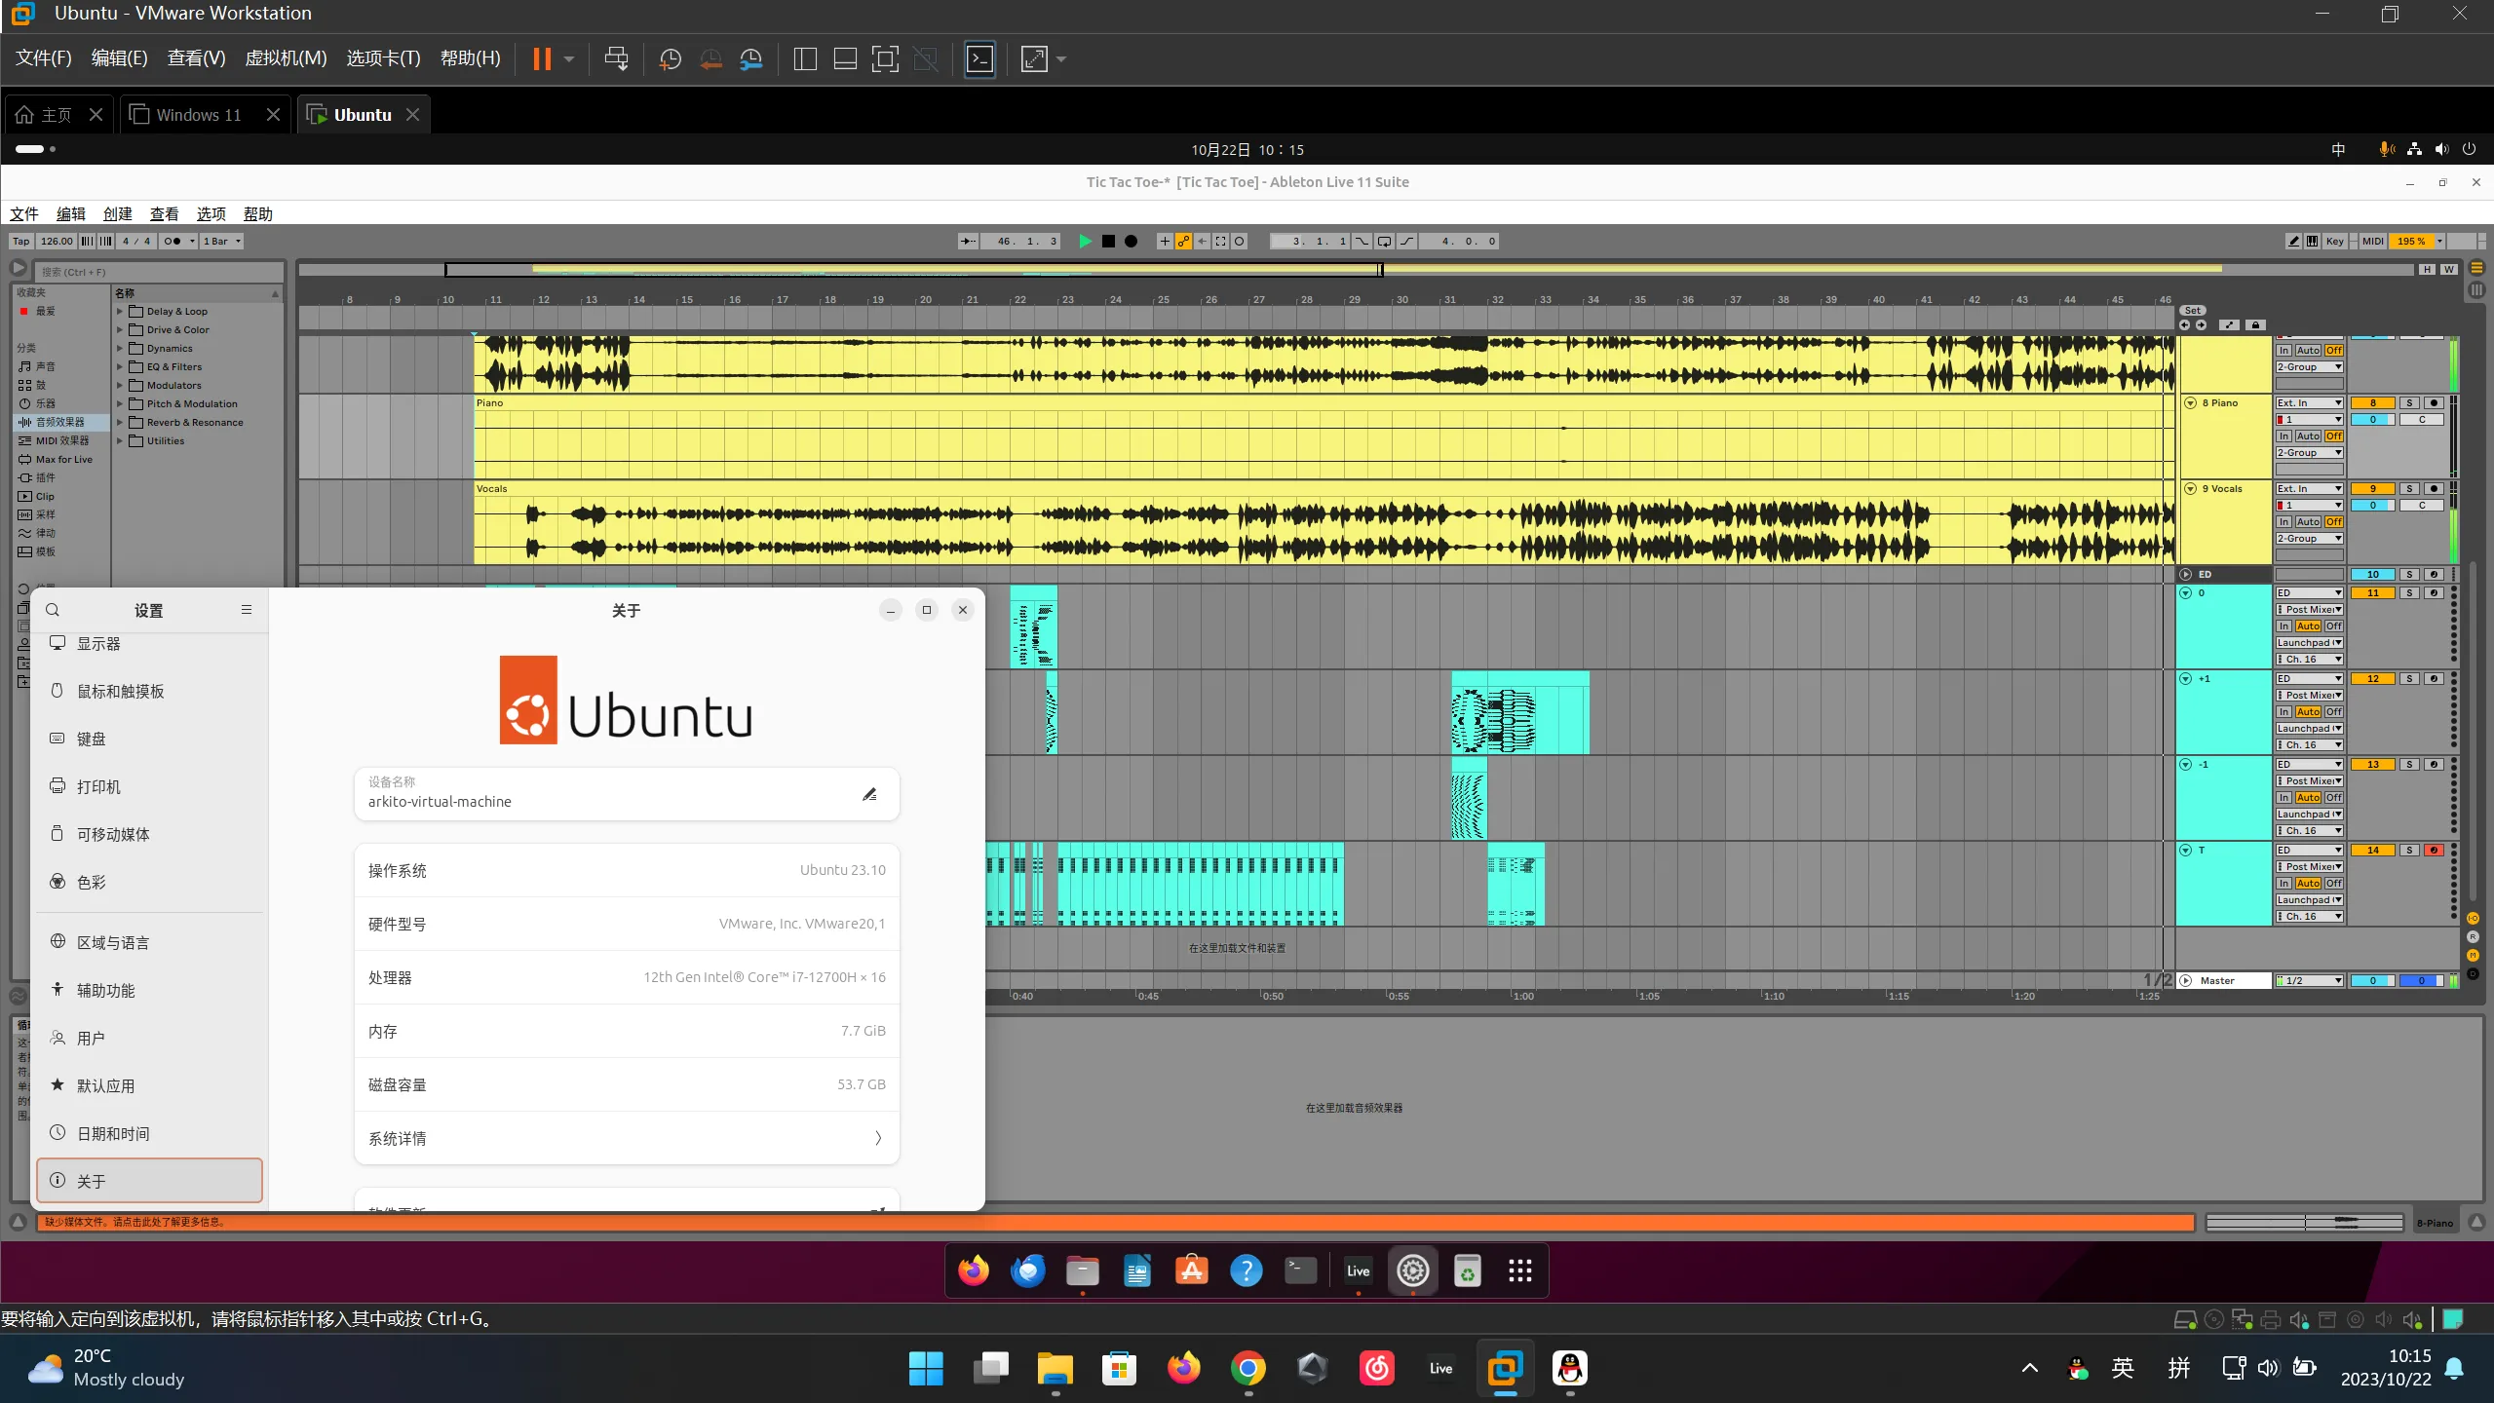The width and height of the screenshot is (2494, 1403).
Task: Toggle the Key map mode button
Action: coord(2335,242)
